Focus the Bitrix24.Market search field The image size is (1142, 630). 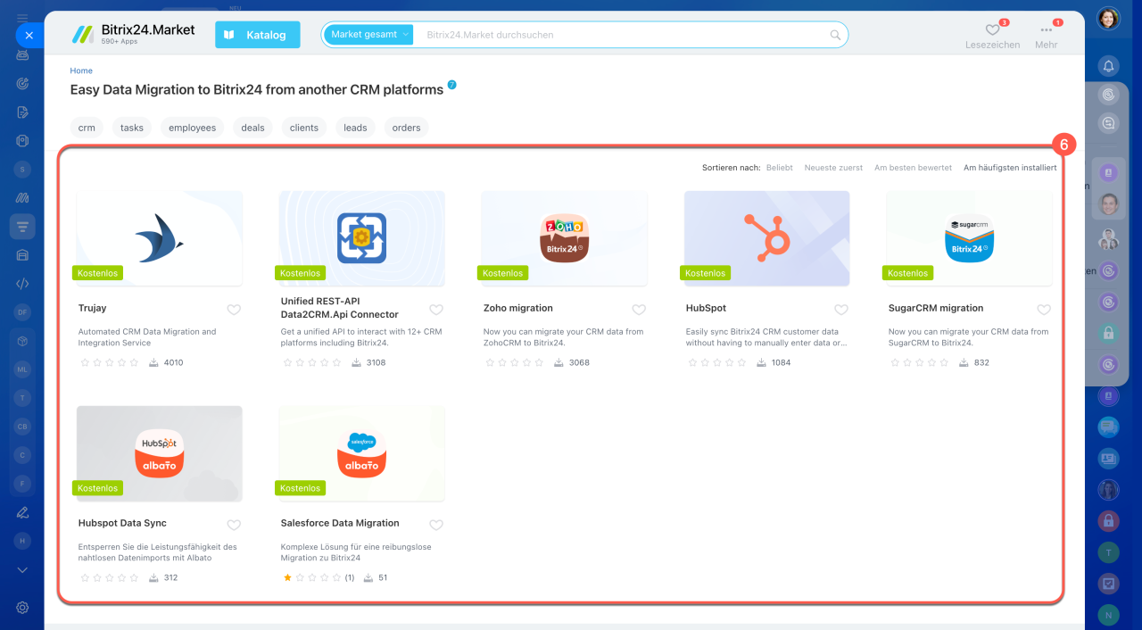(x=625, y=35)
